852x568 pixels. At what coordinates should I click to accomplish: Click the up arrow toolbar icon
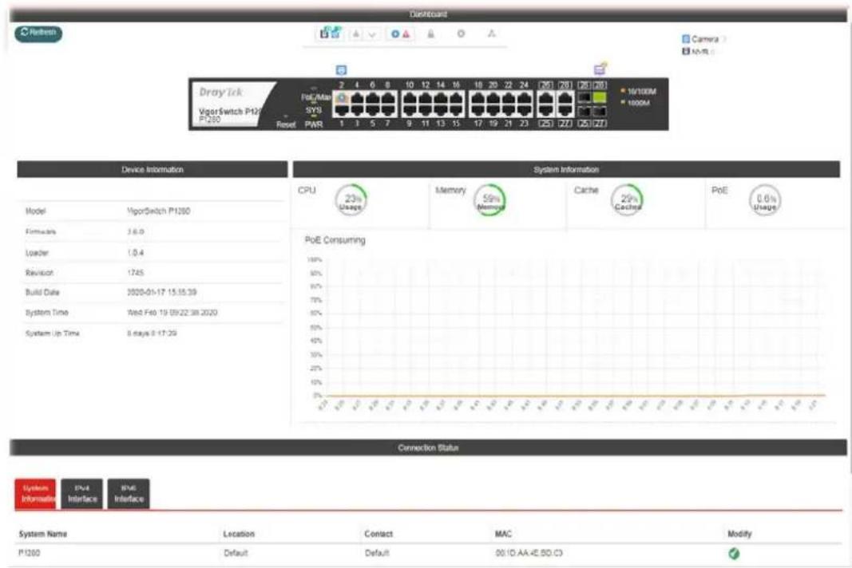click(356, 34)
